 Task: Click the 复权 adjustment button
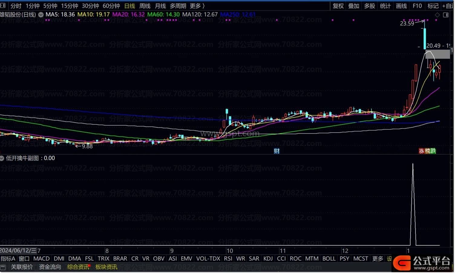coord(338,6)
